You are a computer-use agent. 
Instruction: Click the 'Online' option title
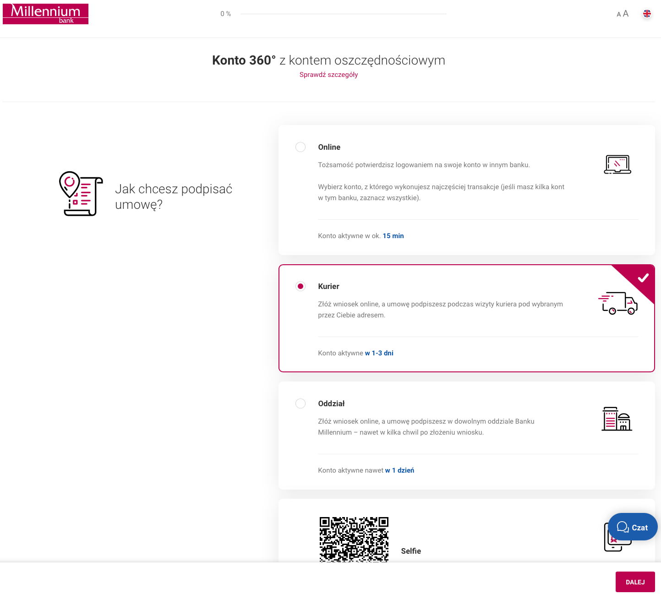pos(329,147)
